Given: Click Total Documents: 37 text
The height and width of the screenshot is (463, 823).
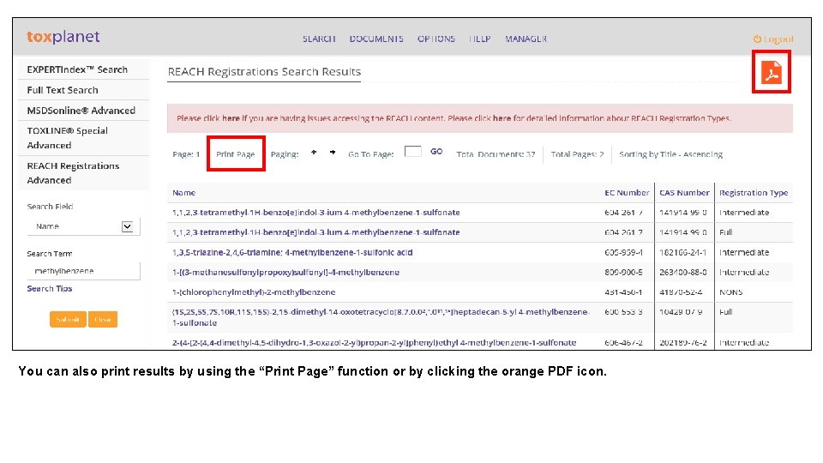Looking at the screenshot, I should 496,153.
